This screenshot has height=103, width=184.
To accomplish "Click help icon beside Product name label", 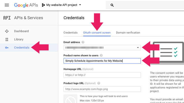I will click(101, 55).
